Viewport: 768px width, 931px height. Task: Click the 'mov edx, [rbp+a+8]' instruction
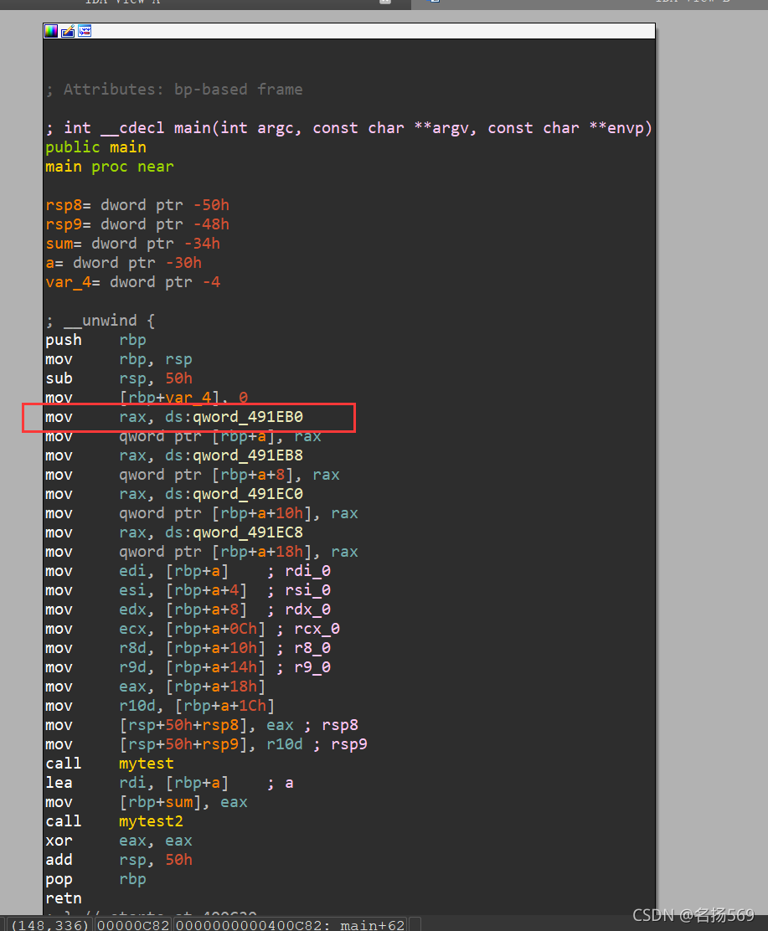[x=146, y=610]
